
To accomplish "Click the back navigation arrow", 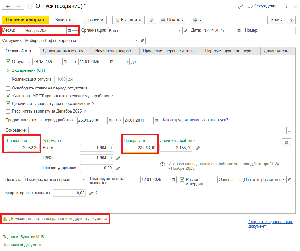I will (x=8, y=6).
